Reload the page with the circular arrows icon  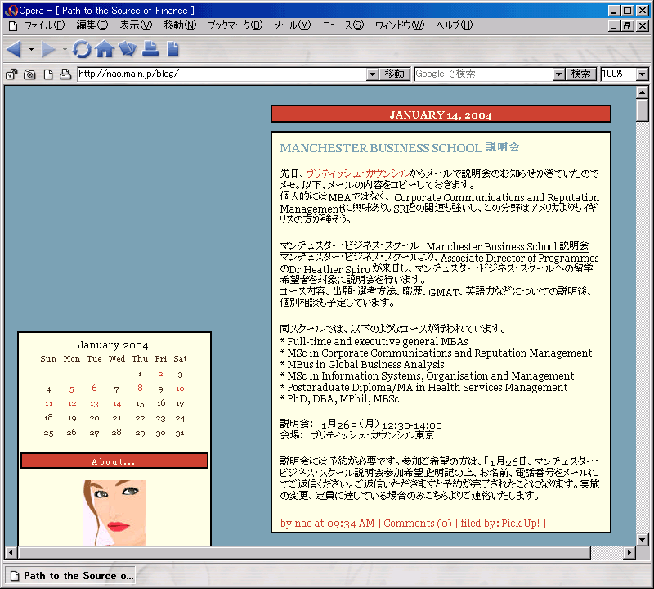[82, 49]
